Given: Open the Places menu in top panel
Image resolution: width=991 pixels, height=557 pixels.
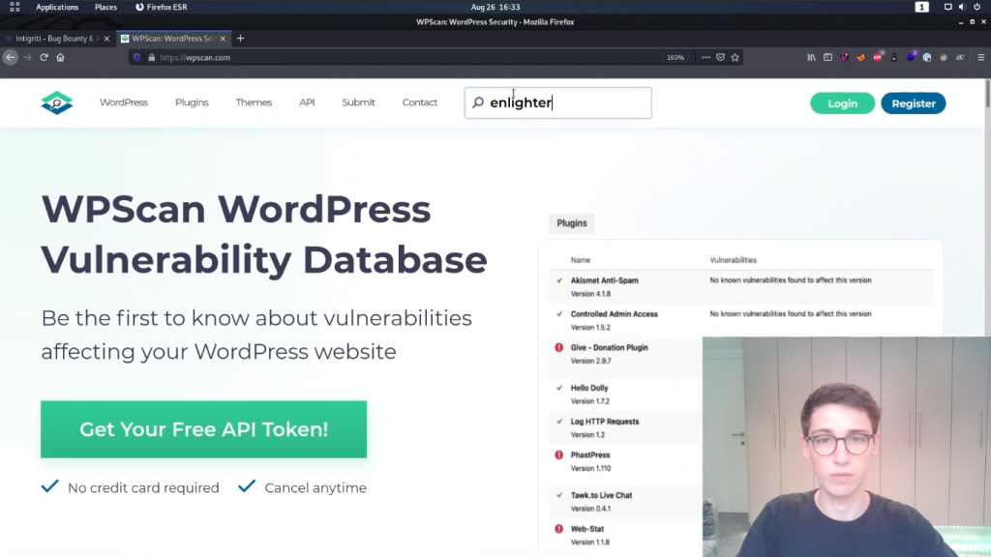Looking at the screenshot, I should tap(105, 7).
